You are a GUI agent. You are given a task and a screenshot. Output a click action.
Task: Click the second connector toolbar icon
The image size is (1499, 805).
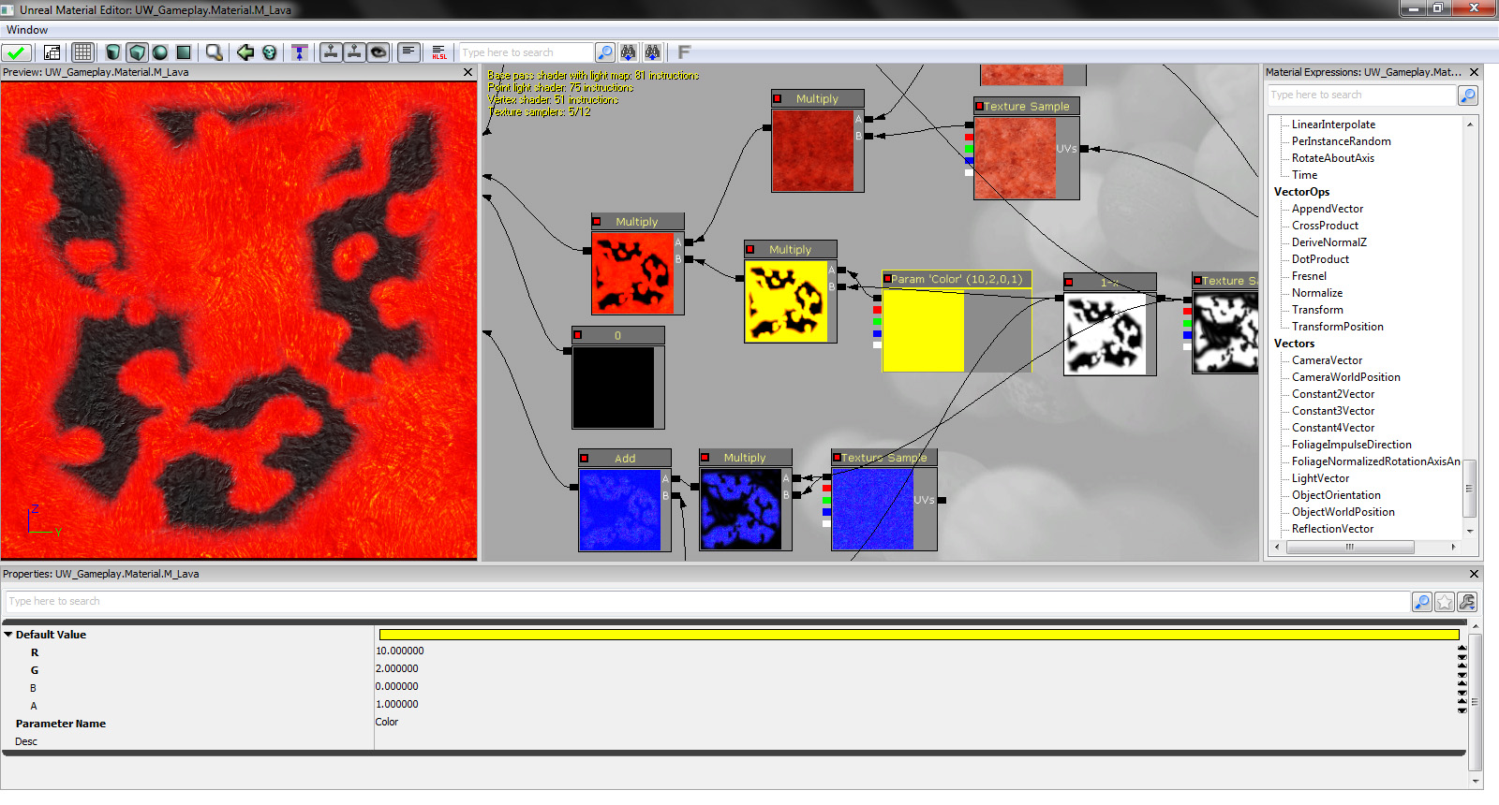click(x=354, y=52)
